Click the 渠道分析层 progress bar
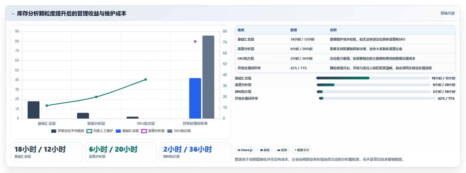The height and width of the screenshot is (173, 466). pos(374,85)
